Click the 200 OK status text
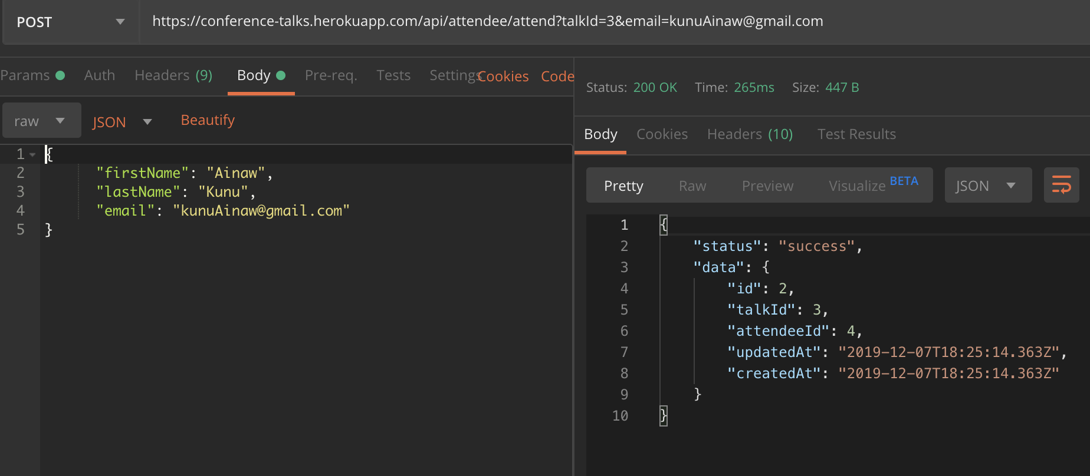 (x=655, y=88)
